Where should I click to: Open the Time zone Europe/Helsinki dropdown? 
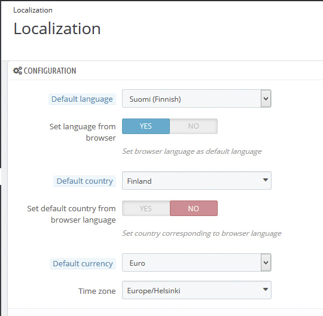[x=197, y=290]
